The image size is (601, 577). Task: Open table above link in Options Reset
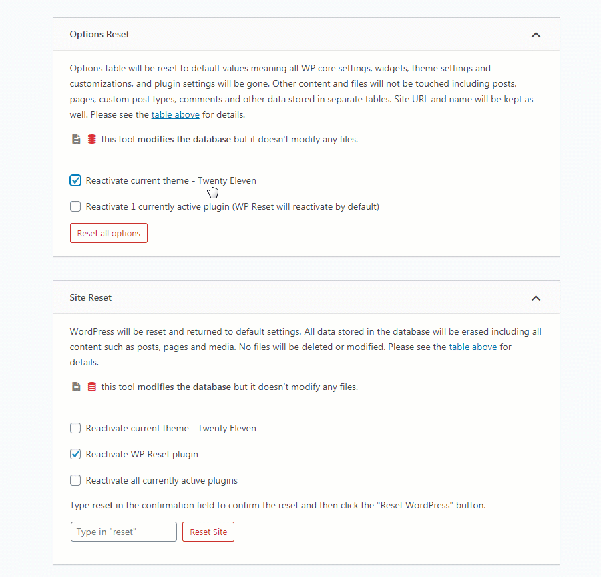(x=175, y=114)
